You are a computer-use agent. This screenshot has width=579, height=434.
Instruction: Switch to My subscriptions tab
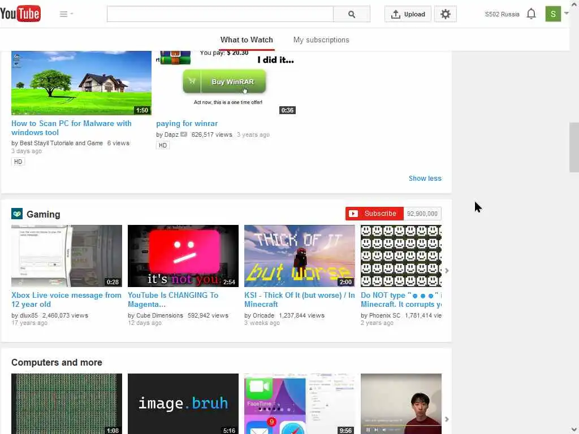[x=321, y=40]
